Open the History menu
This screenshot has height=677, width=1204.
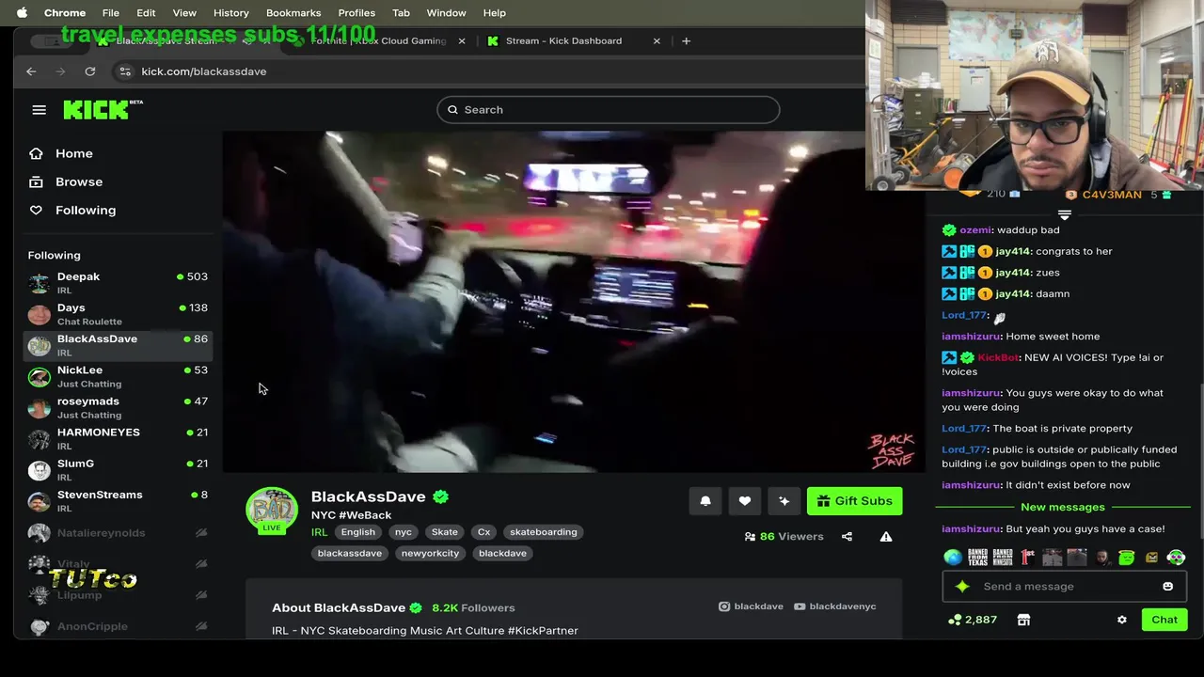tap(230, 12)
